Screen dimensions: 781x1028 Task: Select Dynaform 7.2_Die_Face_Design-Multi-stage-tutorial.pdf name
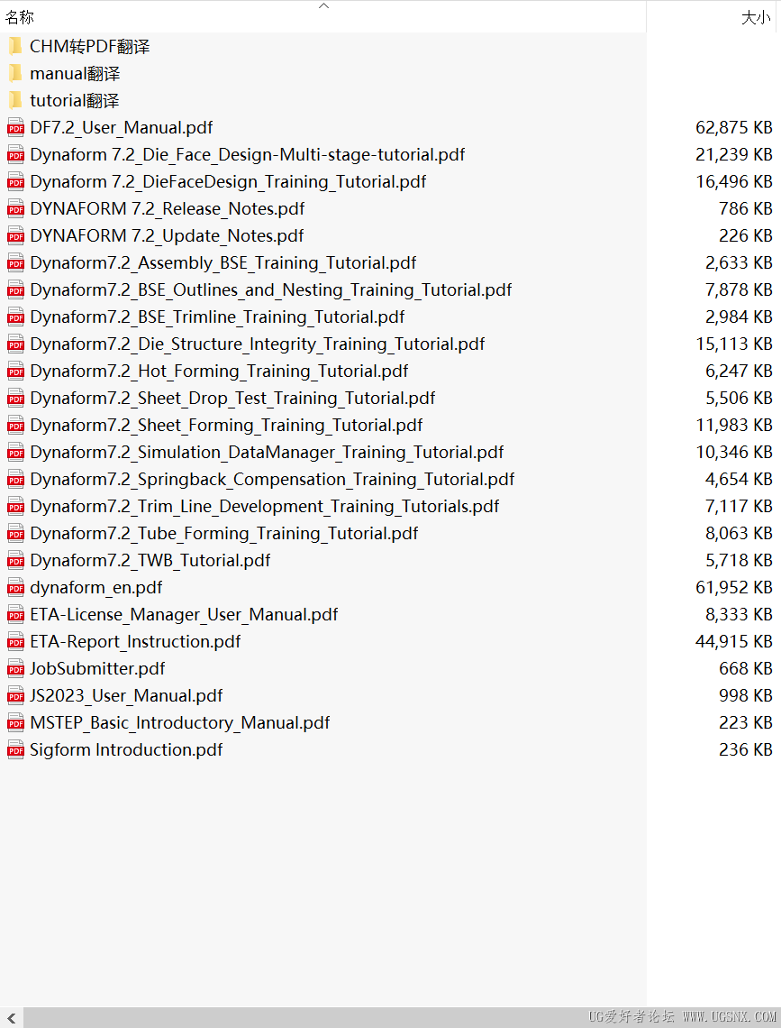coord(248,154)
